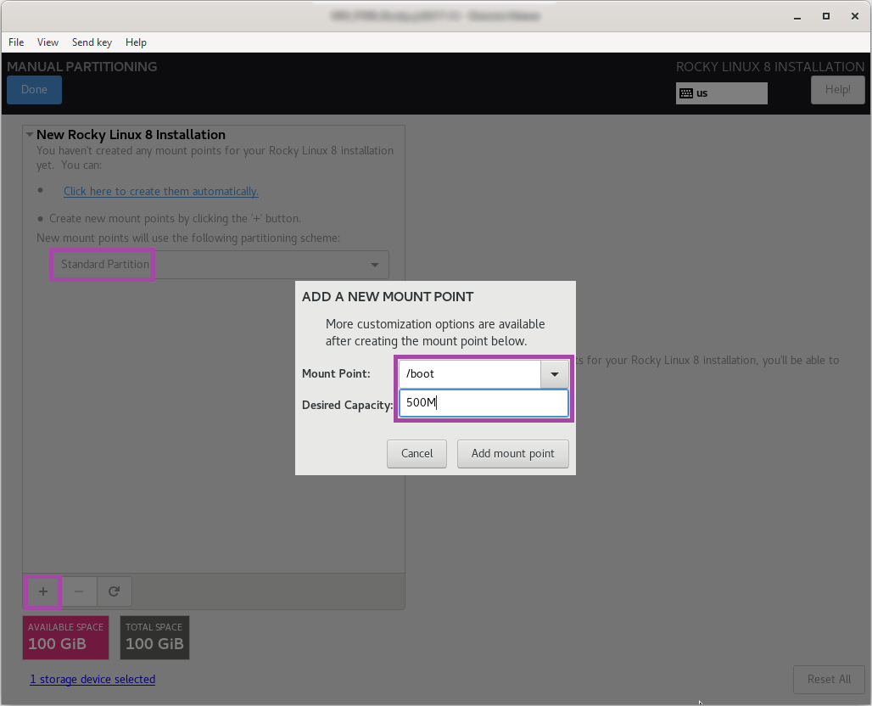Click the Add mount point button
This screenshot has width=872, height=706.
pyautogui.click(x=512, y=453)
